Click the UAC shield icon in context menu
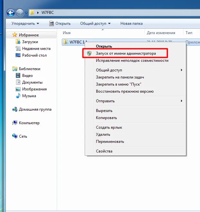The width and height of the screenshot is (200, 212). point(89,53)
